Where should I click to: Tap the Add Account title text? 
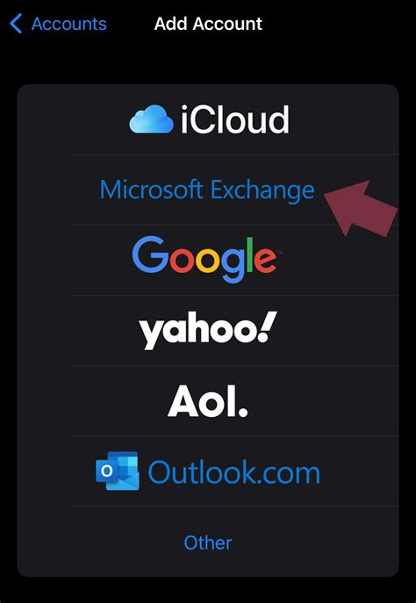click(208, 24)
